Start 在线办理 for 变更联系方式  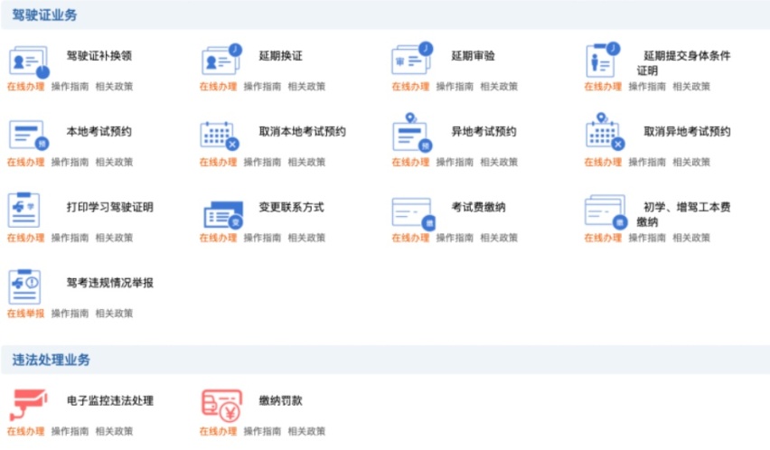[218, 238]
